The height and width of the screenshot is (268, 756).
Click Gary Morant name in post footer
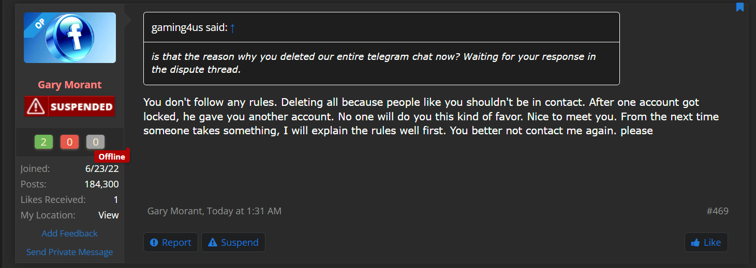tap(175, 211)
